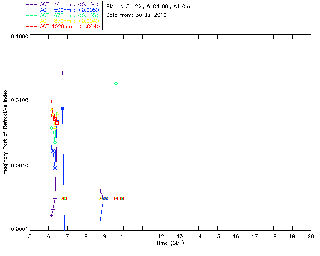The width and height of the screenshot is (320, 256).
Task: Click the x-axis tick label 6
Action: point(49,236)
